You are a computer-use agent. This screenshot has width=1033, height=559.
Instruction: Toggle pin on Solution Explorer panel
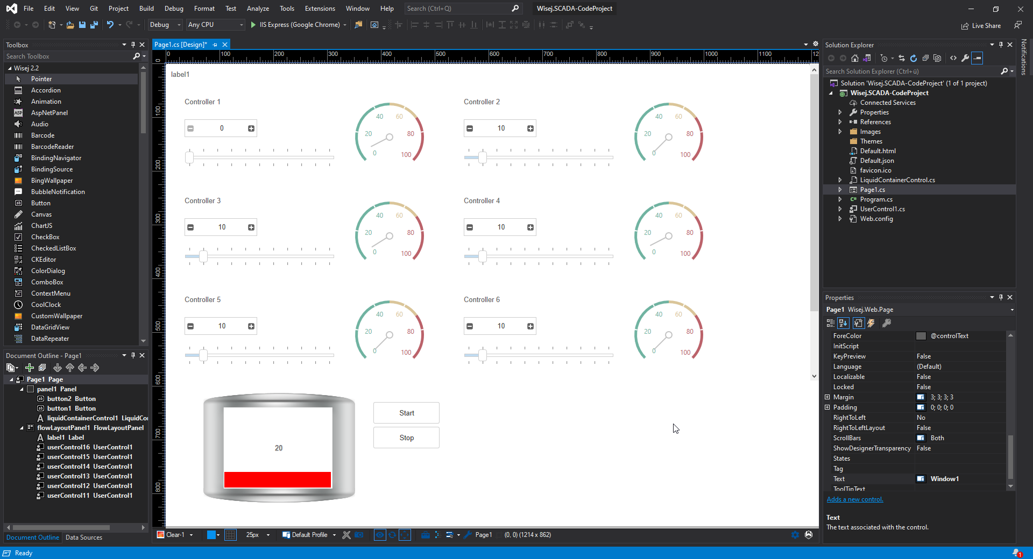1001,45
